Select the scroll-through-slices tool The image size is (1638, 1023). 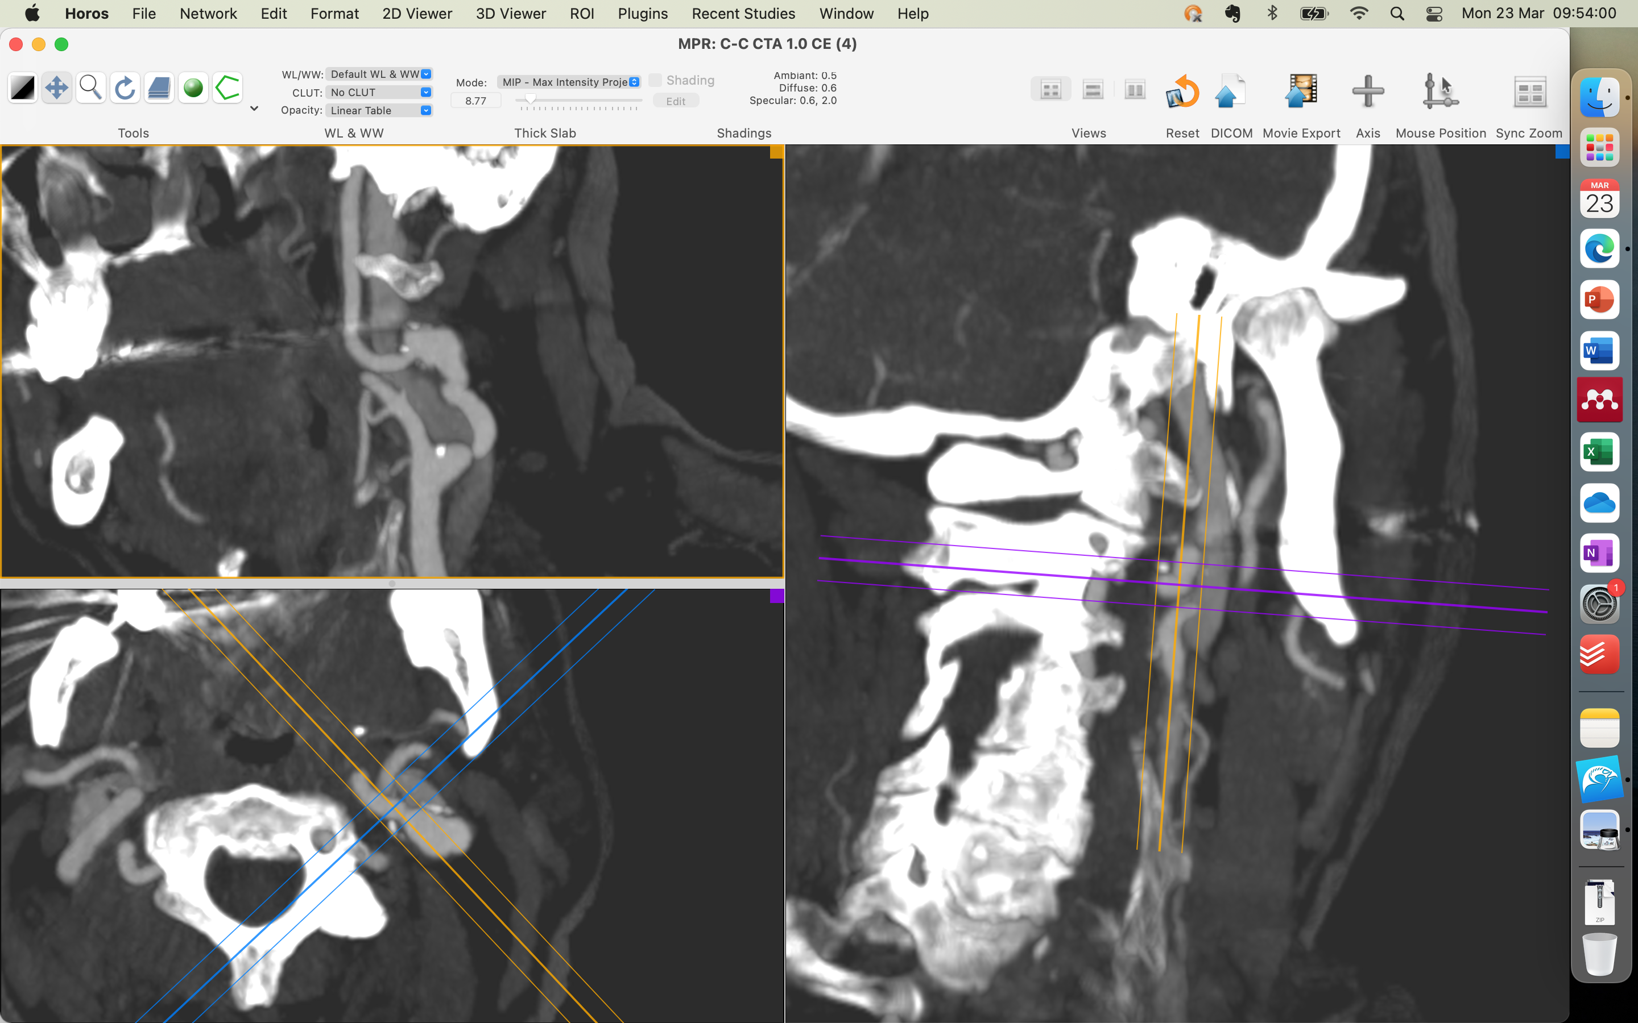[159, 88]
